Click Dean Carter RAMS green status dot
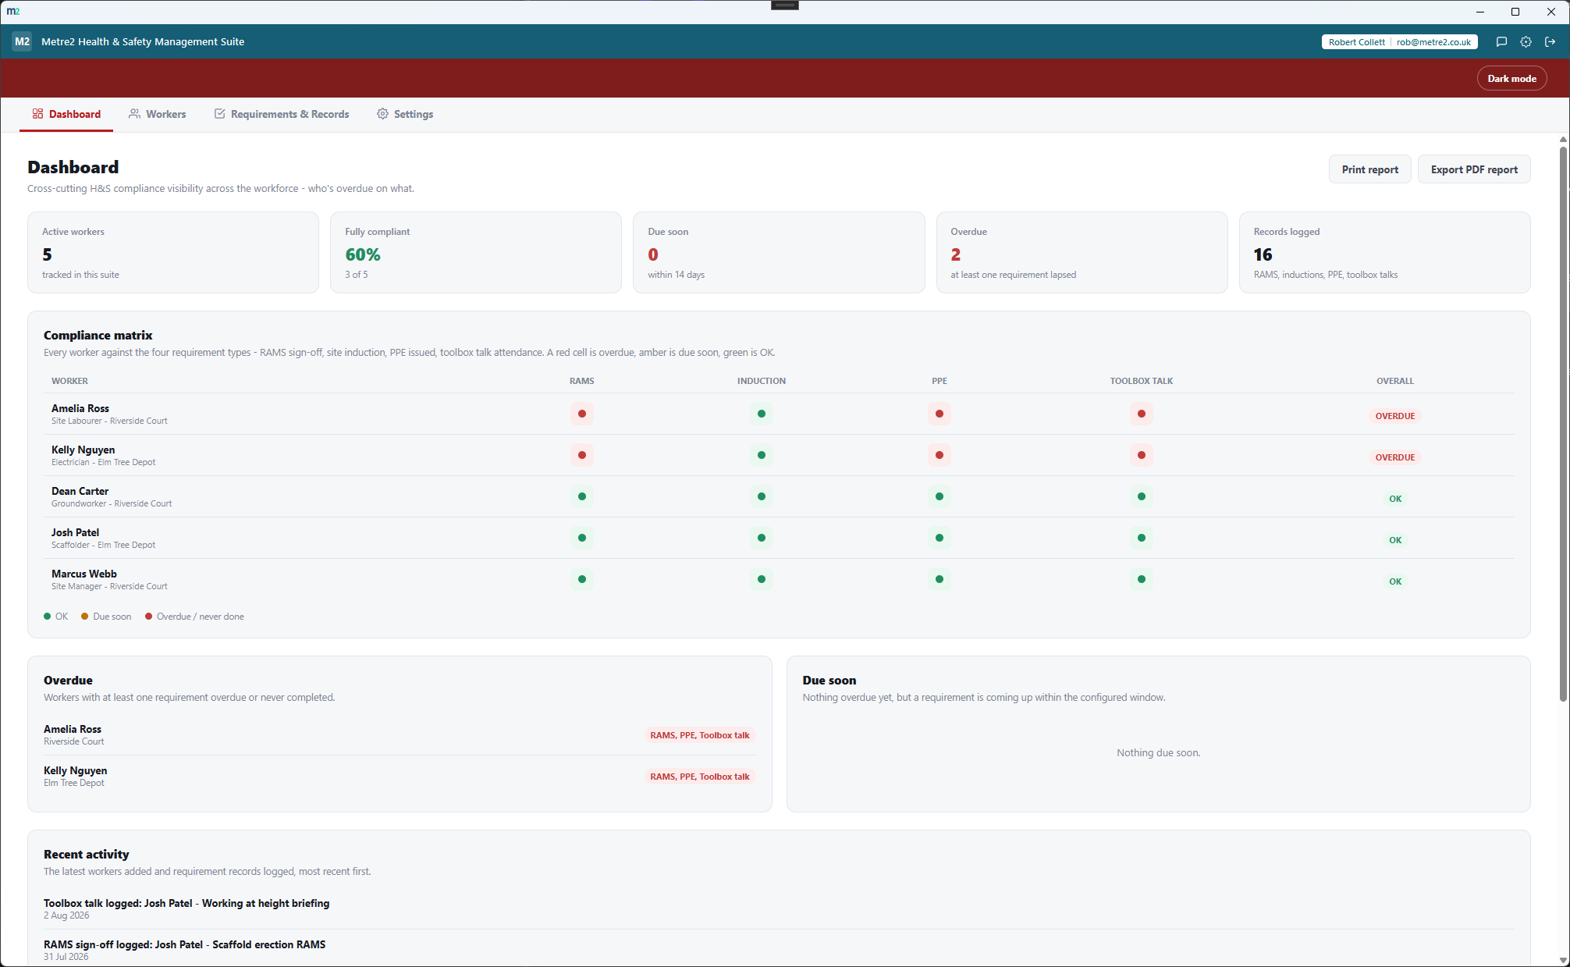The width and height of the screenshot is (1570, 967). 582,496
